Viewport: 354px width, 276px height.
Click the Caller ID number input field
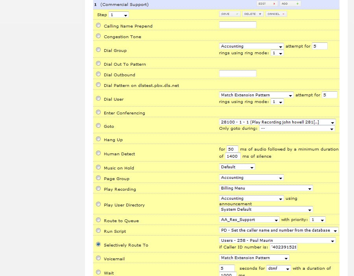pyautogui.click(x=284, y=247)
